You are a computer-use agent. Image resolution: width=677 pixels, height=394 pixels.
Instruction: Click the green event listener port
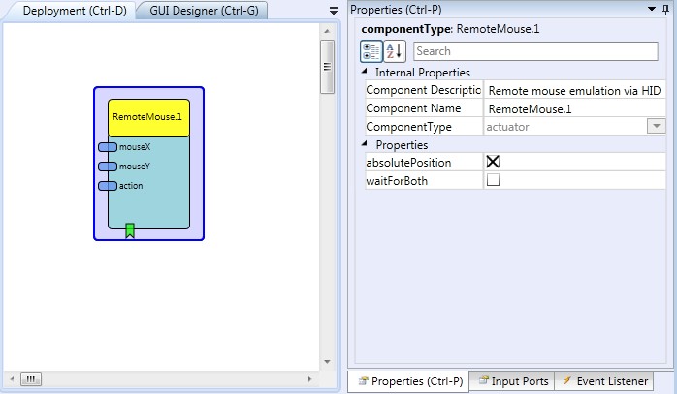[x=130, y=230]
